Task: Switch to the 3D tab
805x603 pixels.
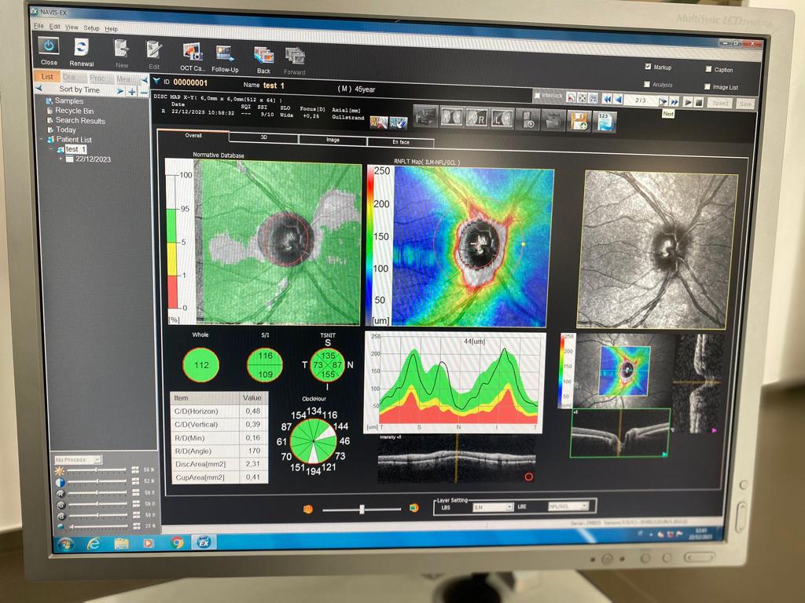Action: click(x=263, y=137)
